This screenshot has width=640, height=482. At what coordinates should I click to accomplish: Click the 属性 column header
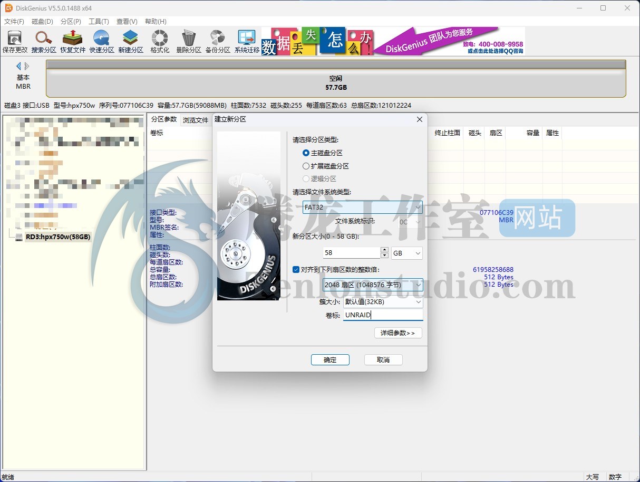coord(552,133)
